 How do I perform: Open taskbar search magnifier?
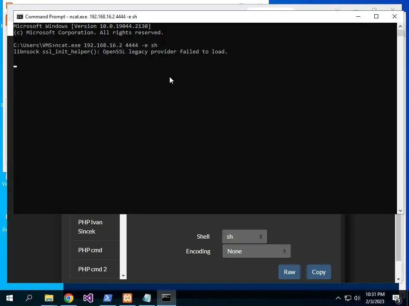29,298
